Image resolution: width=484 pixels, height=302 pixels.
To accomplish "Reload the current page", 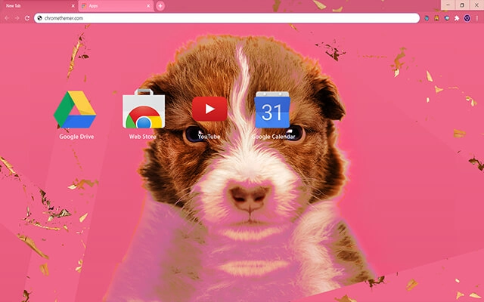I will (27, 18).
